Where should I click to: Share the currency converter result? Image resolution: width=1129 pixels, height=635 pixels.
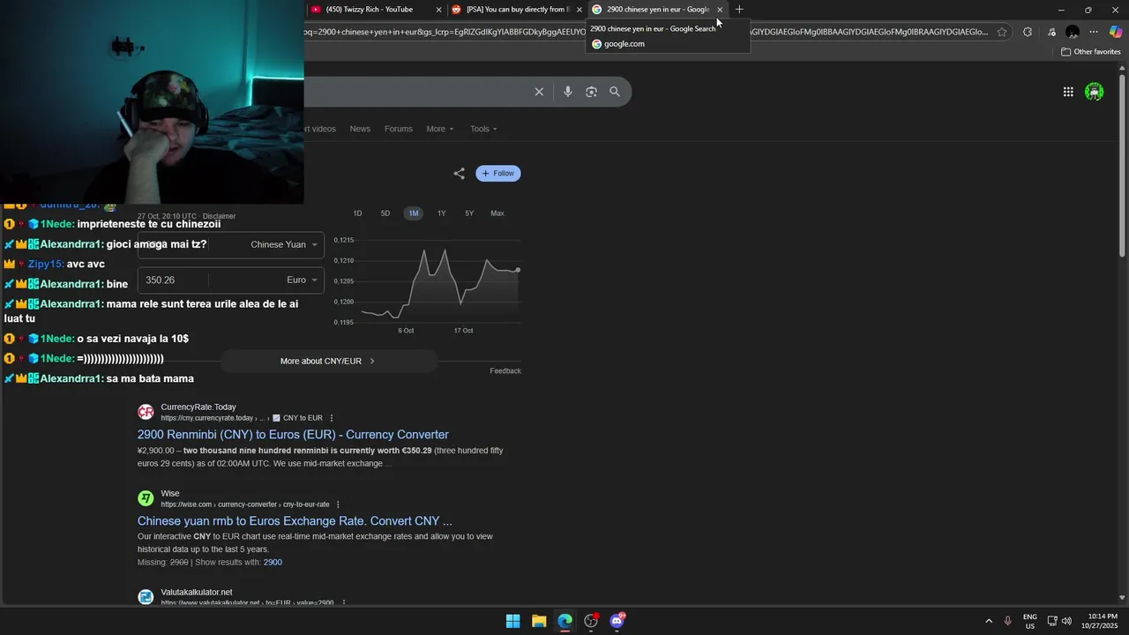pyautogui.click(x=459, y=174)
